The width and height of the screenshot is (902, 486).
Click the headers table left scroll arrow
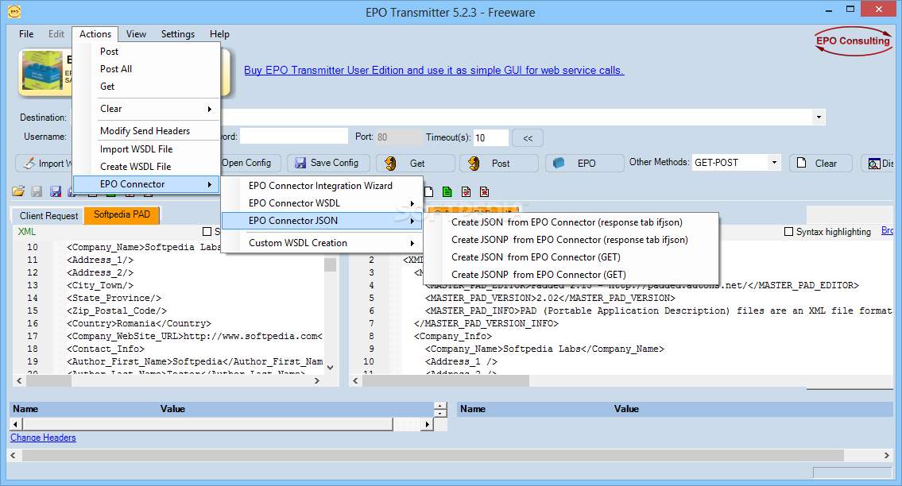pyautogui.click(x=16, y=425)
